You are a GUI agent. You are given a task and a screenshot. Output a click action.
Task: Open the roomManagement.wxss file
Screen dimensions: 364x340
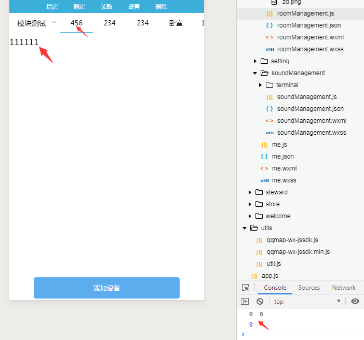point(310,49)
